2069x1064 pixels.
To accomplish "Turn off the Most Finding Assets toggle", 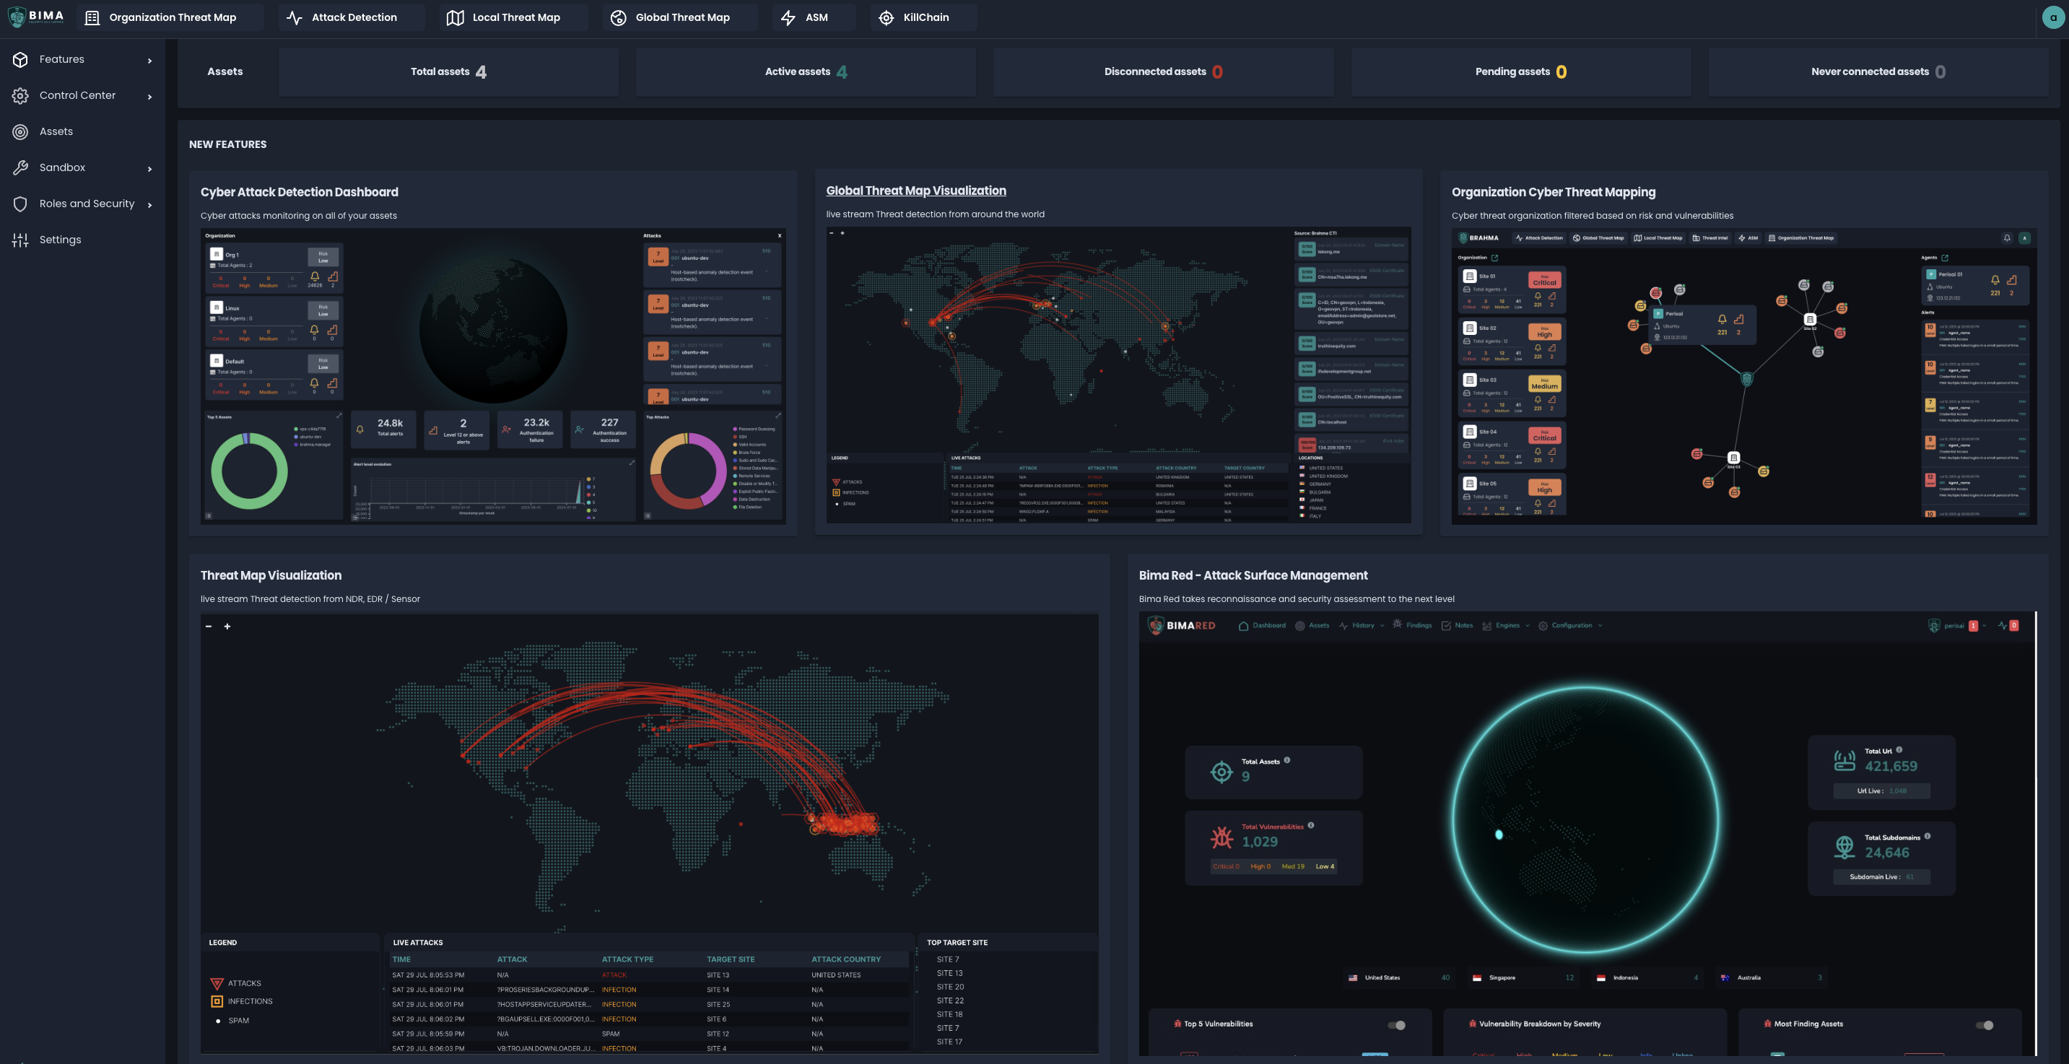I will [x=1985, y=1024].
